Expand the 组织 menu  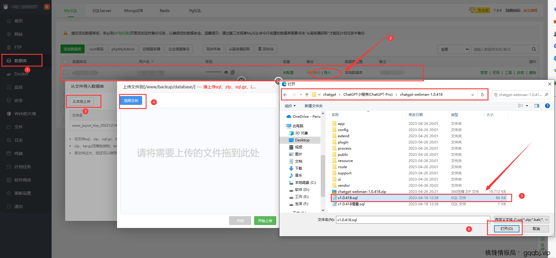point(290,106)
